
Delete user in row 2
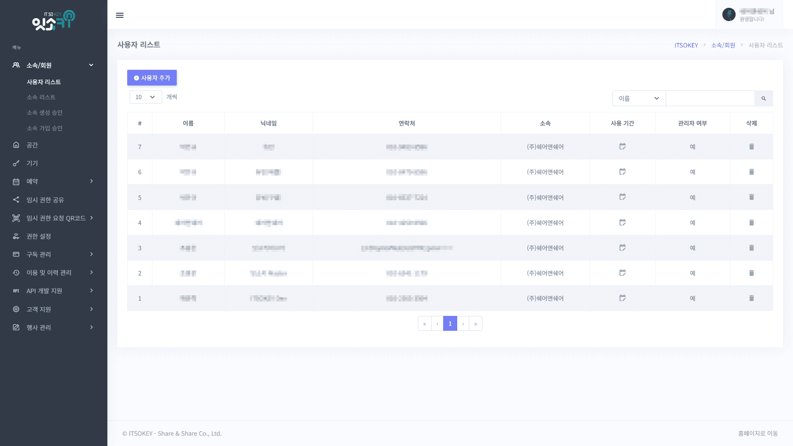coord(751,273)
